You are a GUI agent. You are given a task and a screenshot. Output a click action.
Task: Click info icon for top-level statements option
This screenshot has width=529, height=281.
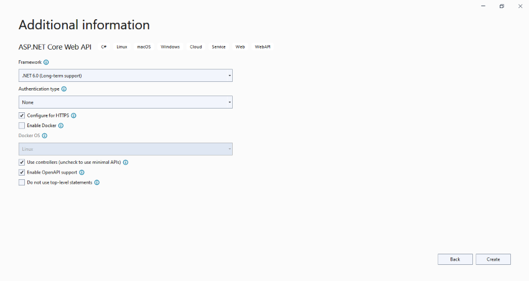97,182
